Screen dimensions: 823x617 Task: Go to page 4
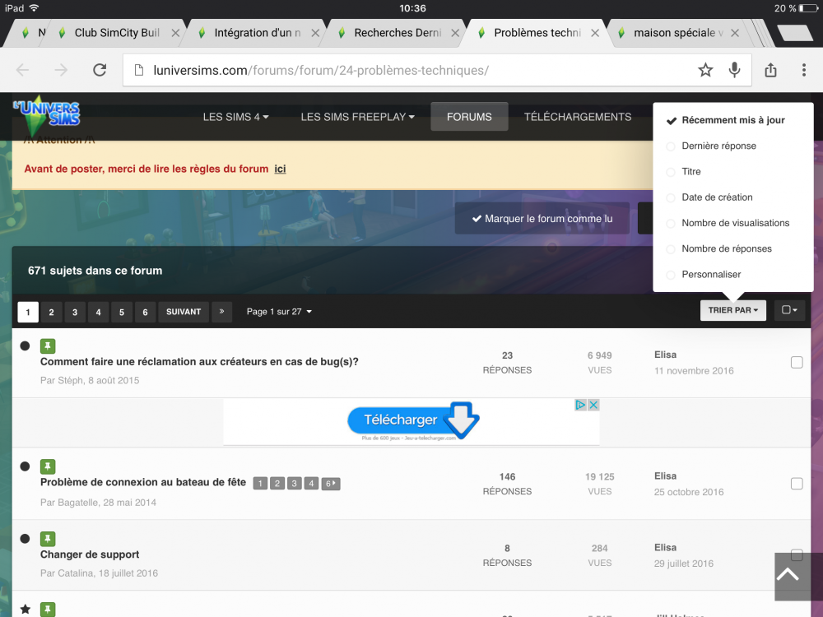pyautogui.click(x=98, y=312)
